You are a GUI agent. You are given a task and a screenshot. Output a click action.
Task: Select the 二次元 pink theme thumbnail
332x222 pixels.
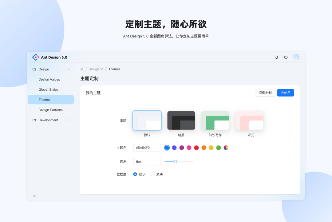249,120
